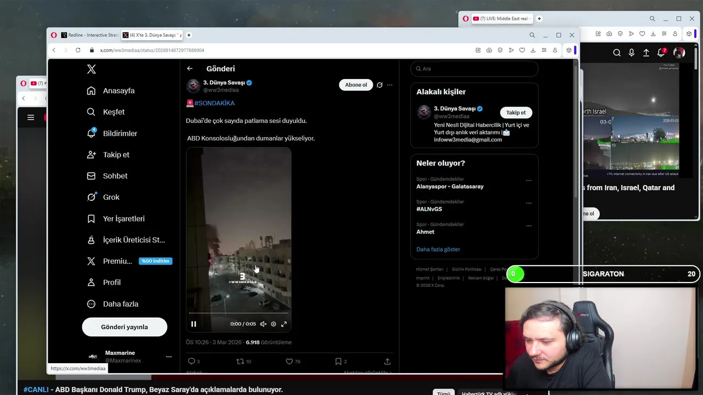Open Sohbet messages

coord(107,176)
